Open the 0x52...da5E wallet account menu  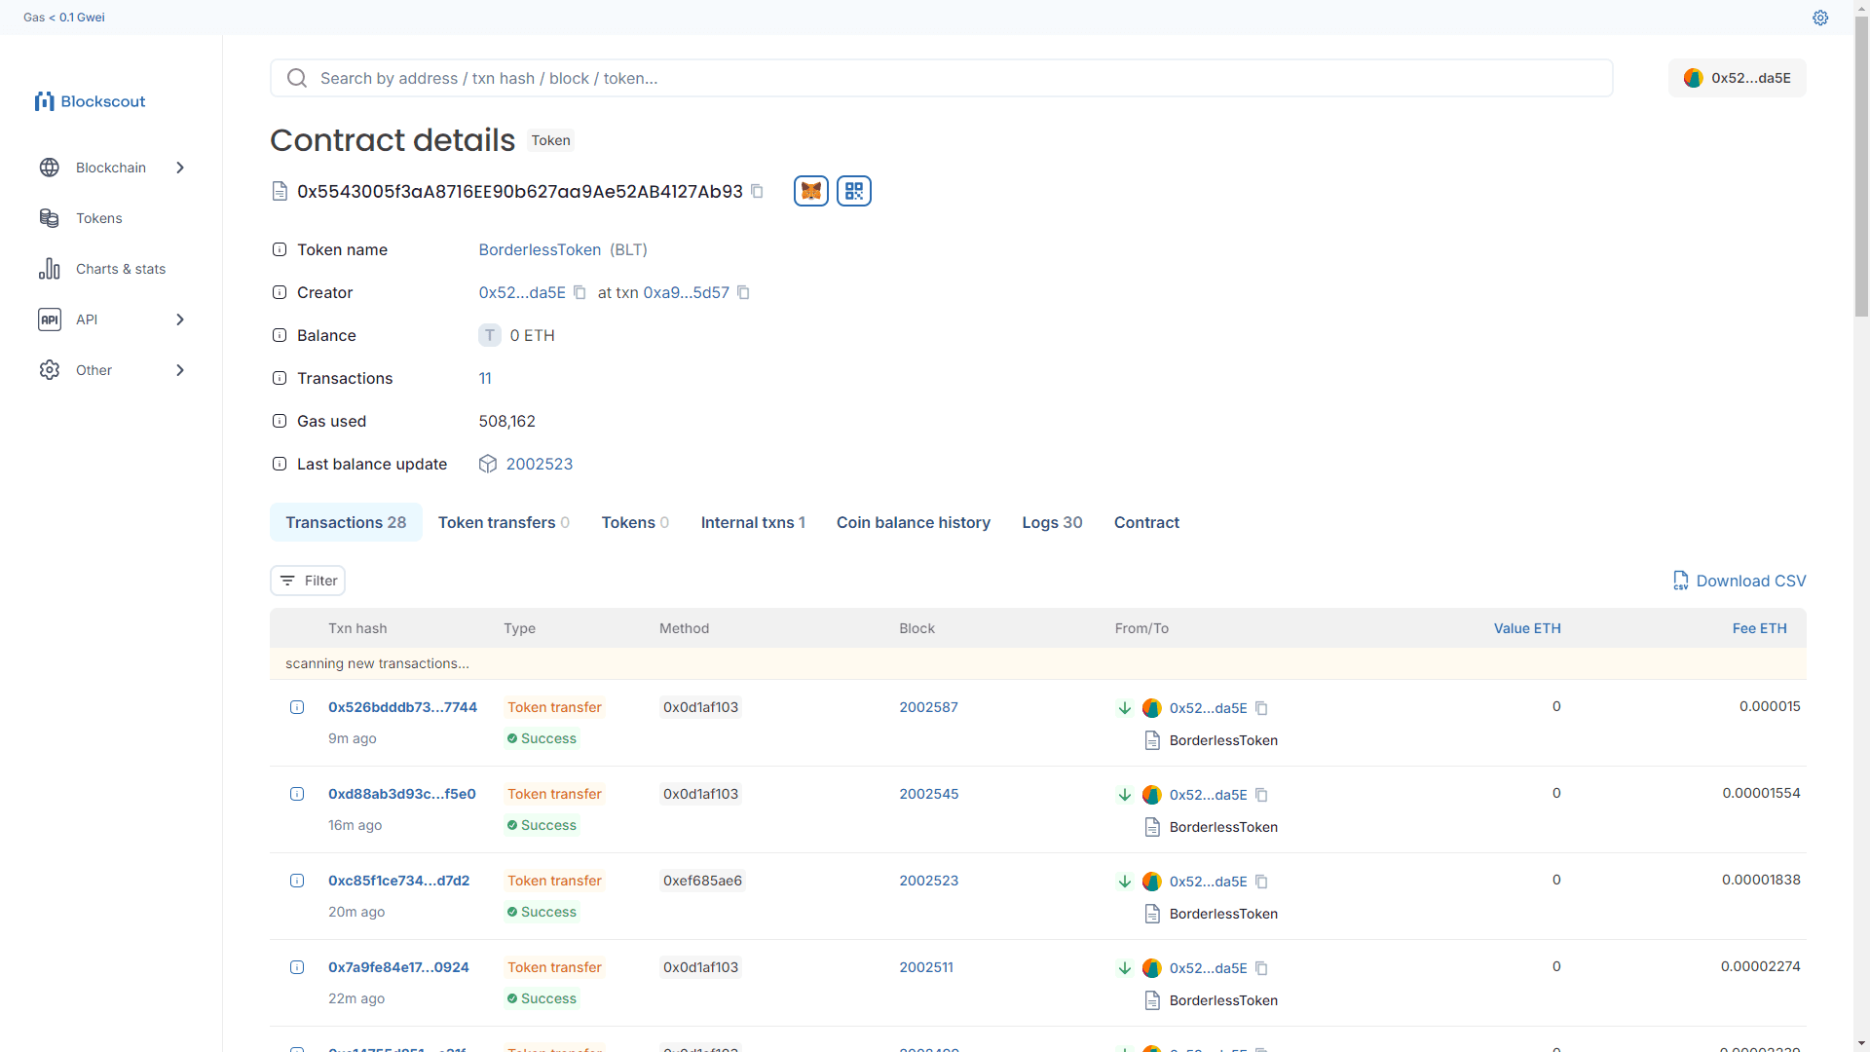1737,78
